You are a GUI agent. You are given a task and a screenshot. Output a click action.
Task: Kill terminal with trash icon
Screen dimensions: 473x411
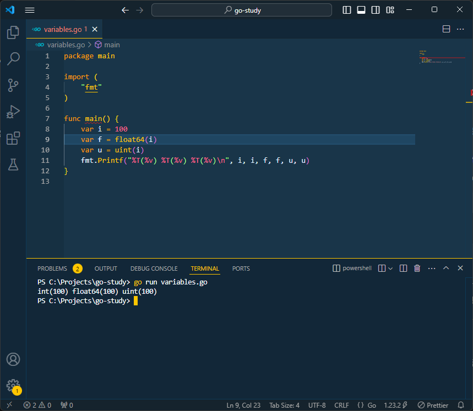click(x=417, y=268)
